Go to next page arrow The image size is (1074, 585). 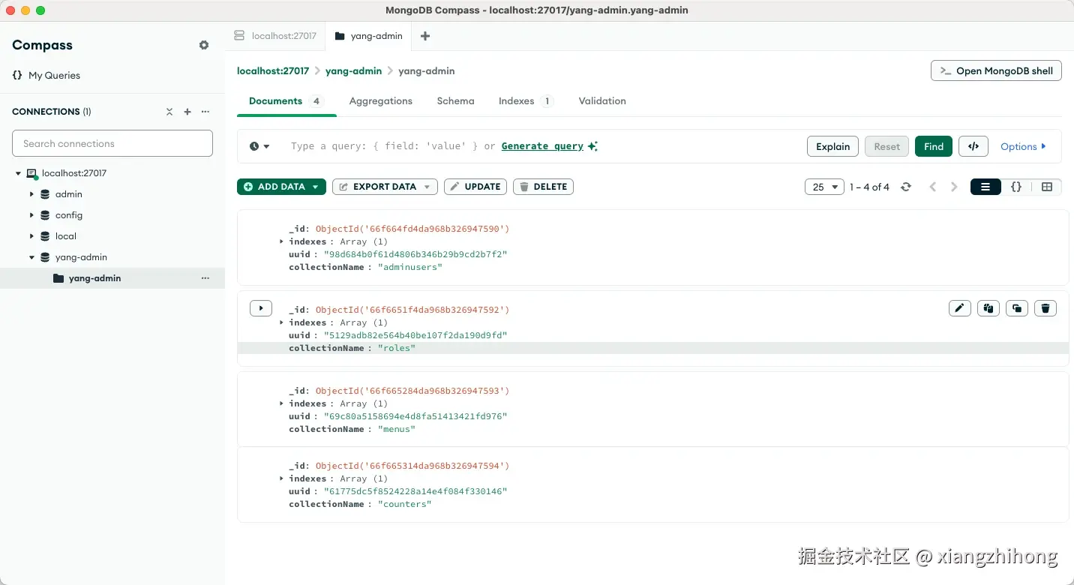pyautogui.click(x=954, y=187)
